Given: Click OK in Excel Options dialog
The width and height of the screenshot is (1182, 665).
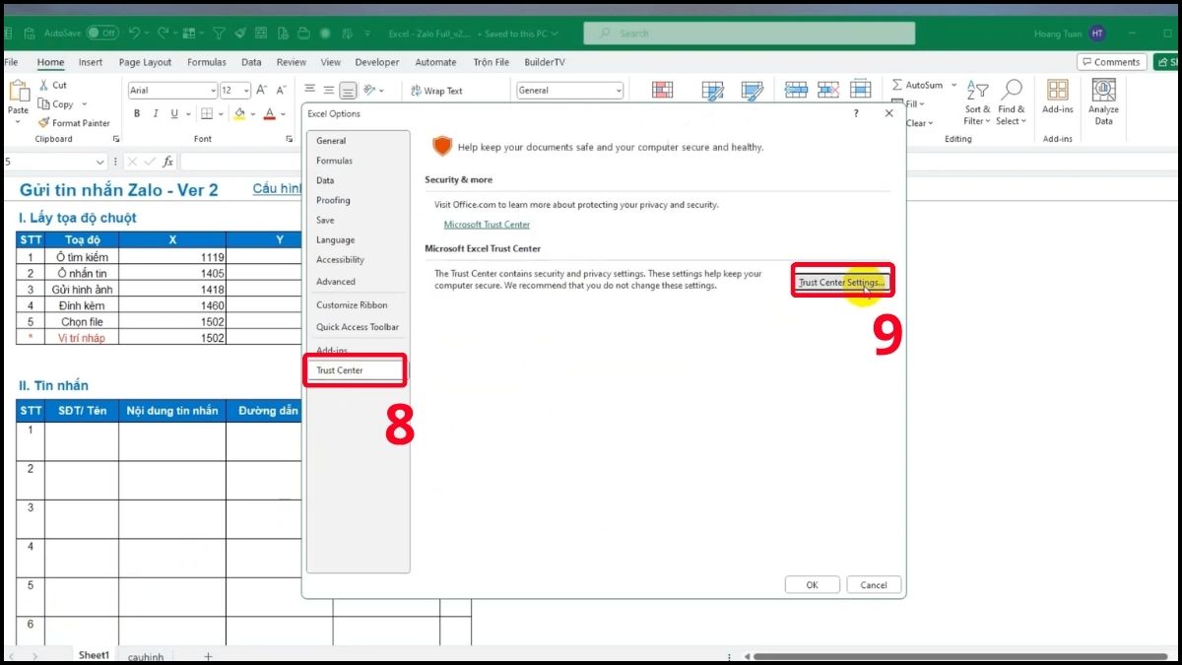Looking at the screenshot, I should (812, 585).
